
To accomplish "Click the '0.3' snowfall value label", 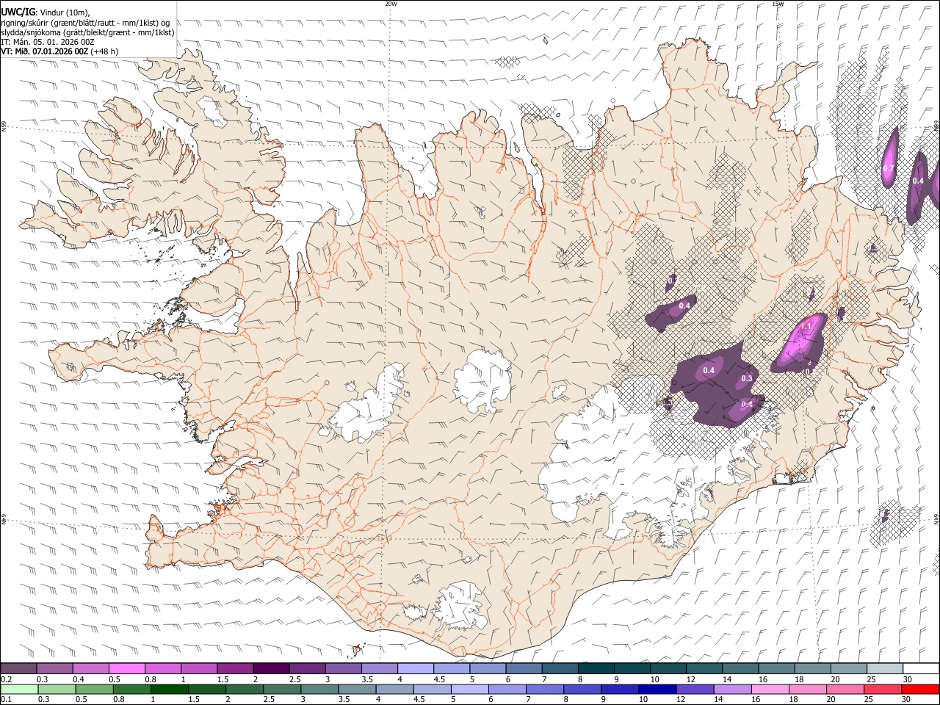I will tap(747, 378).
